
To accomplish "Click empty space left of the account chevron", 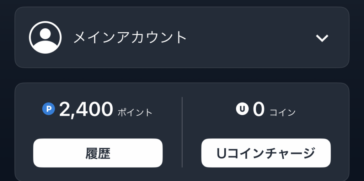I will 249,37.
